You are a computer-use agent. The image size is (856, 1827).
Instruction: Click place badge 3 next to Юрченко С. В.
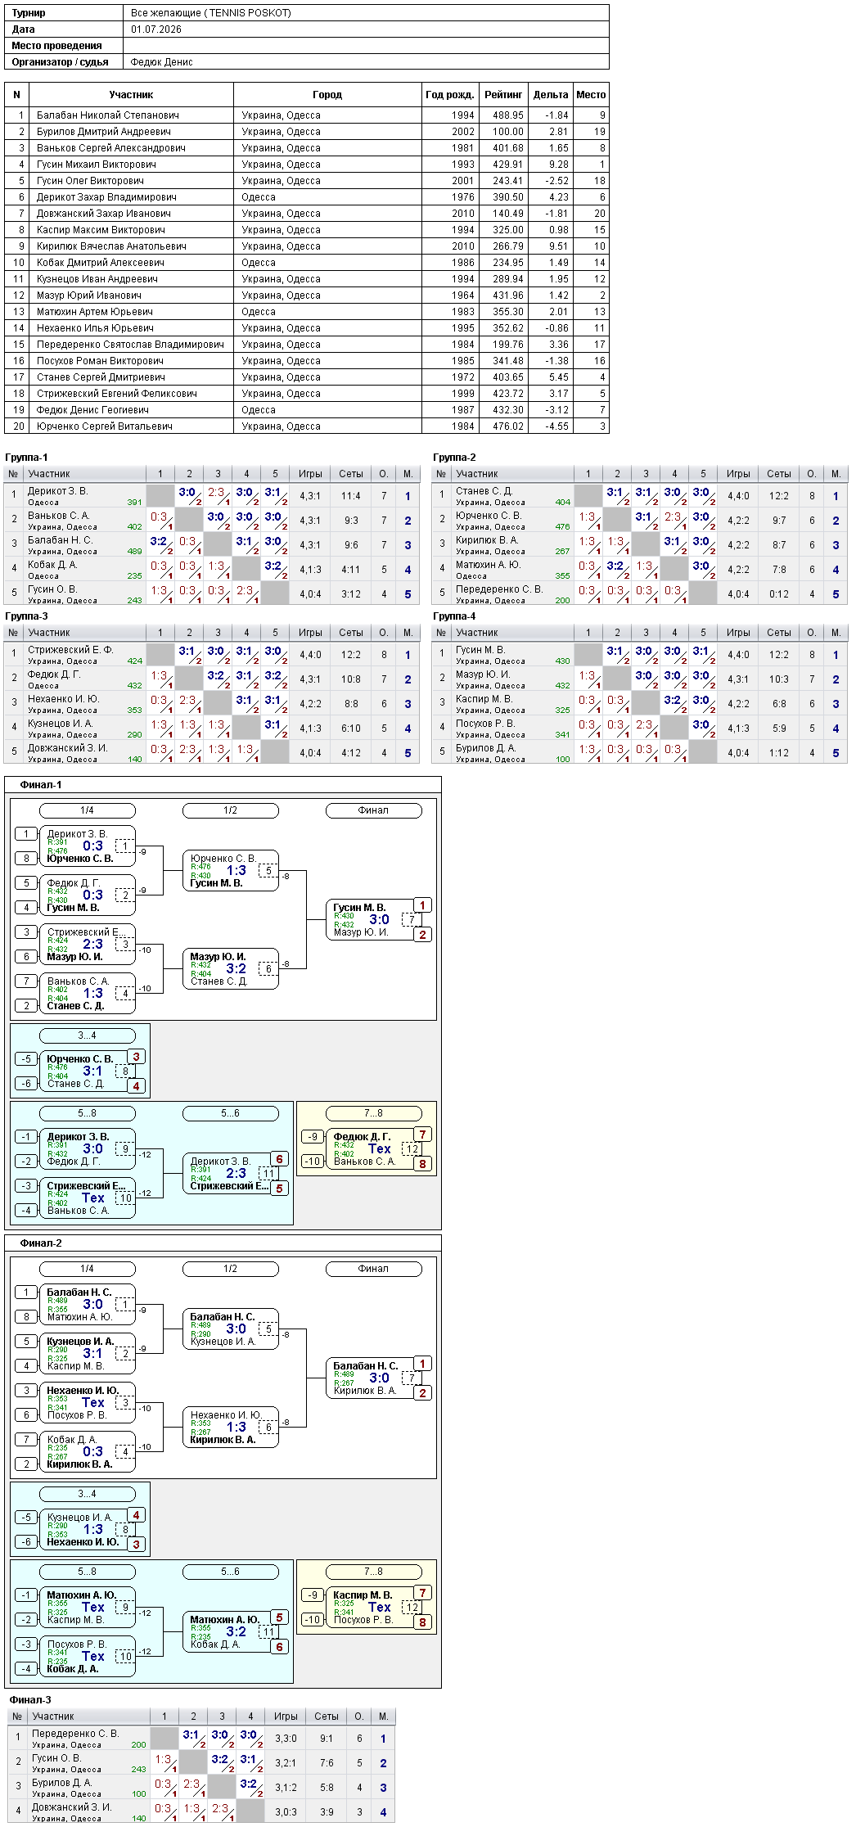136,1057
